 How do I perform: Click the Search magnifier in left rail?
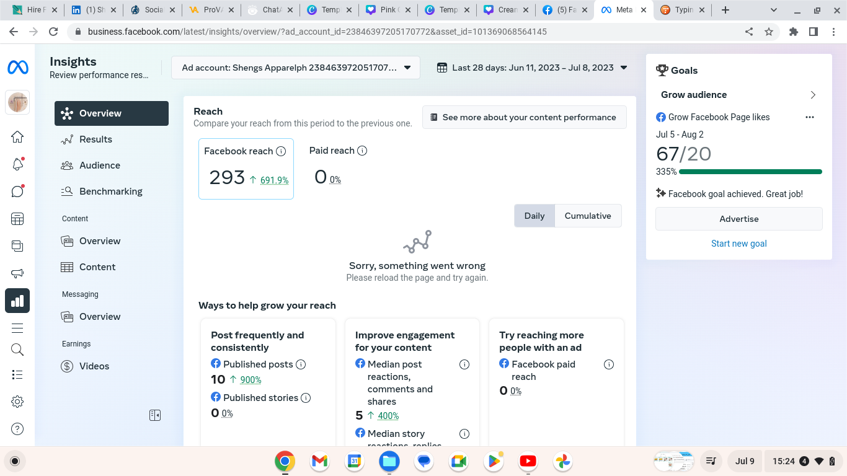pyautogui.click(x=17, y=350)
